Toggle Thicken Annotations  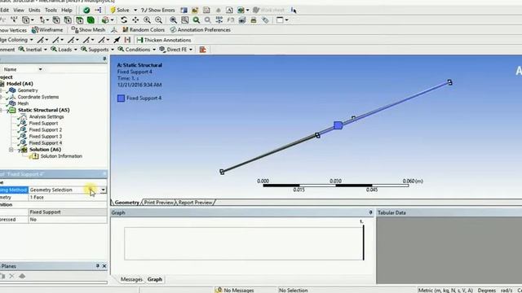point(164,40)
